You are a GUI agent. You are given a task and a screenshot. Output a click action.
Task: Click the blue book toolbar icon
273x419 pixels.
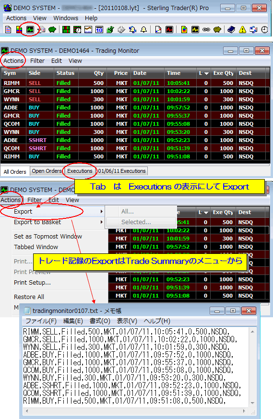pyautogui.click(x=231, y=29)
